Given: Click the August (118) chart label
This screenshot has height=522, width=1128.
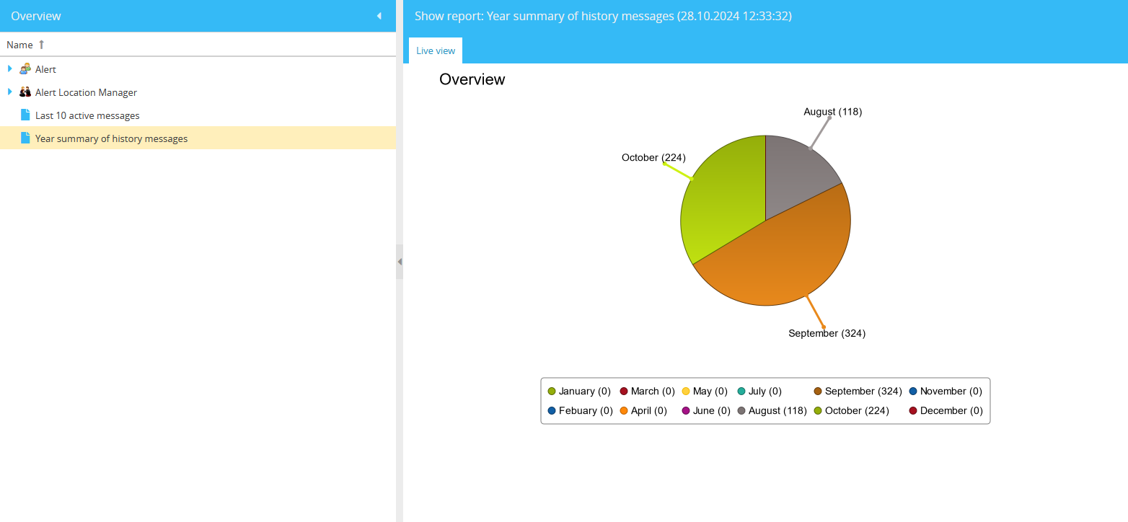Looking at the screenshot, I should (832, 112).
